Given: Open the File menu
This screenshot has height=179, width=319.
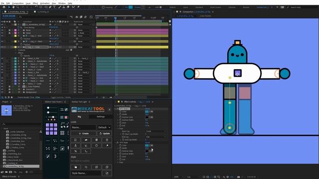Looking at the screenshot, I should point(2,3).
